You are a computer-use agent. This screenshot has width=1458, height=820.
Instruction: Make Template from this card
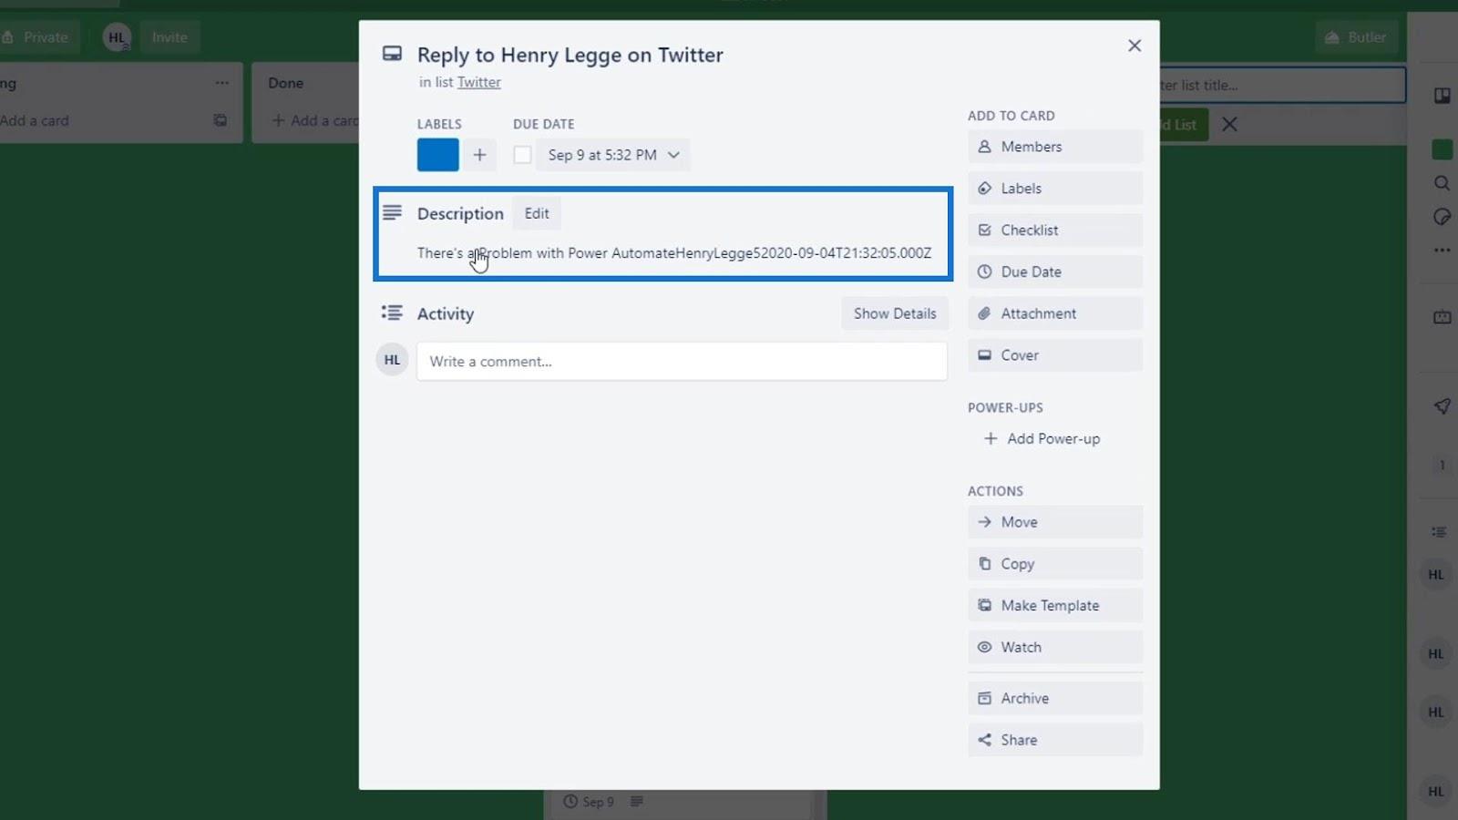[1055, 606]
